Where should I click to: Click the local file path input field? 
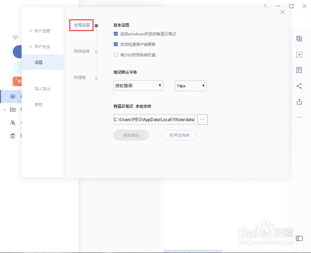[x=154, y=119]
